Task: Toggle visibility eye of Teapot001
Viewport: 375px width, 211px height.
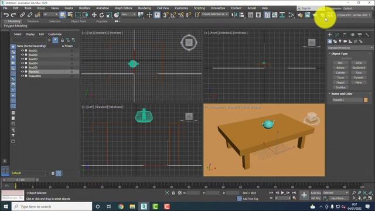Action: point(22,76)
